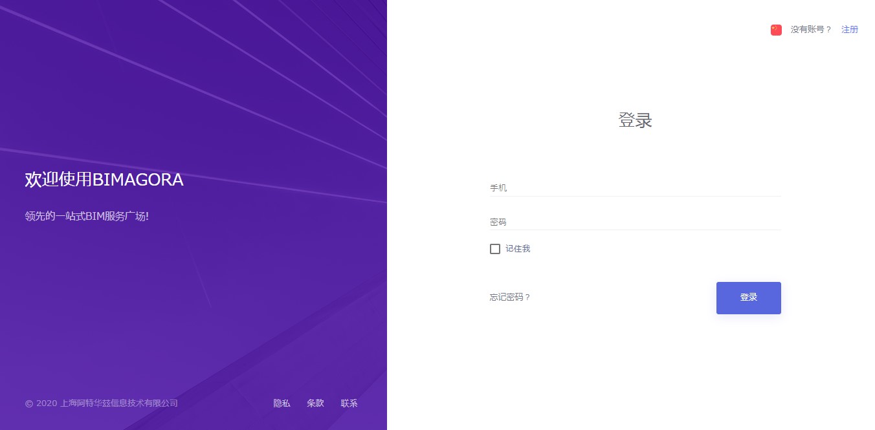The width and height of the screenshot is (875, 430).
Task: Select the large 登录 form title
Action: tap(636, 120)
